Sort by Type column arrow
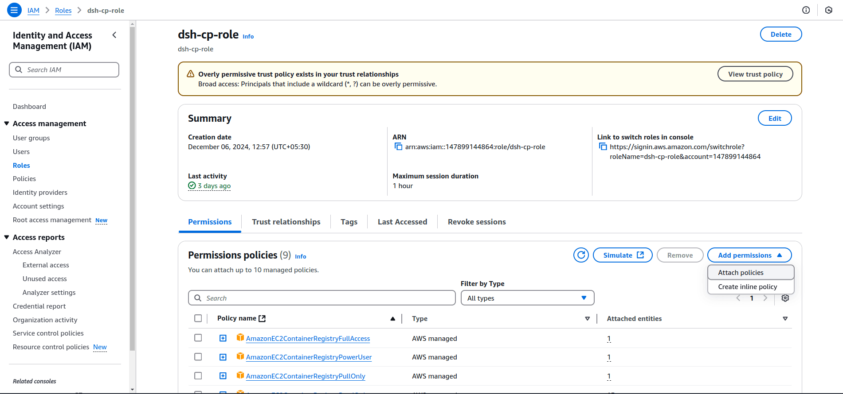Image resolution: width=843 pixels, height=394 pixels. coord(588,319)
